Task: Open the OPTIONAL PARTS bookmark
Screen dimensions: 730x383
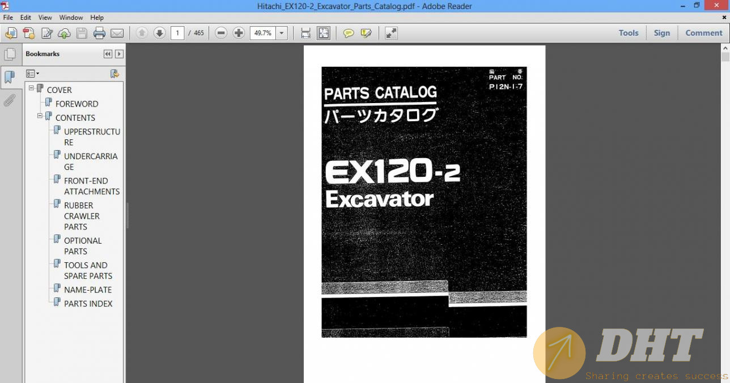Action: coord(83,246)
